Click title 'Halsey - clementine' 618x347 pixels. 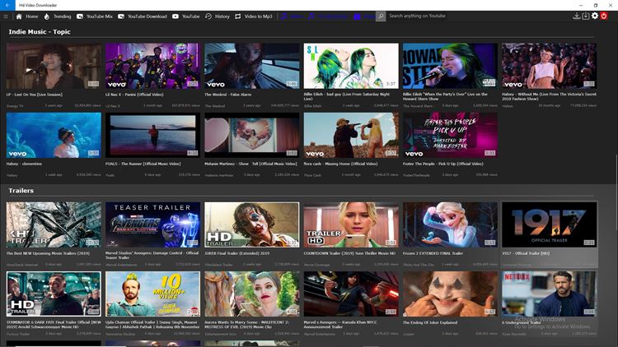coord(24,164)
